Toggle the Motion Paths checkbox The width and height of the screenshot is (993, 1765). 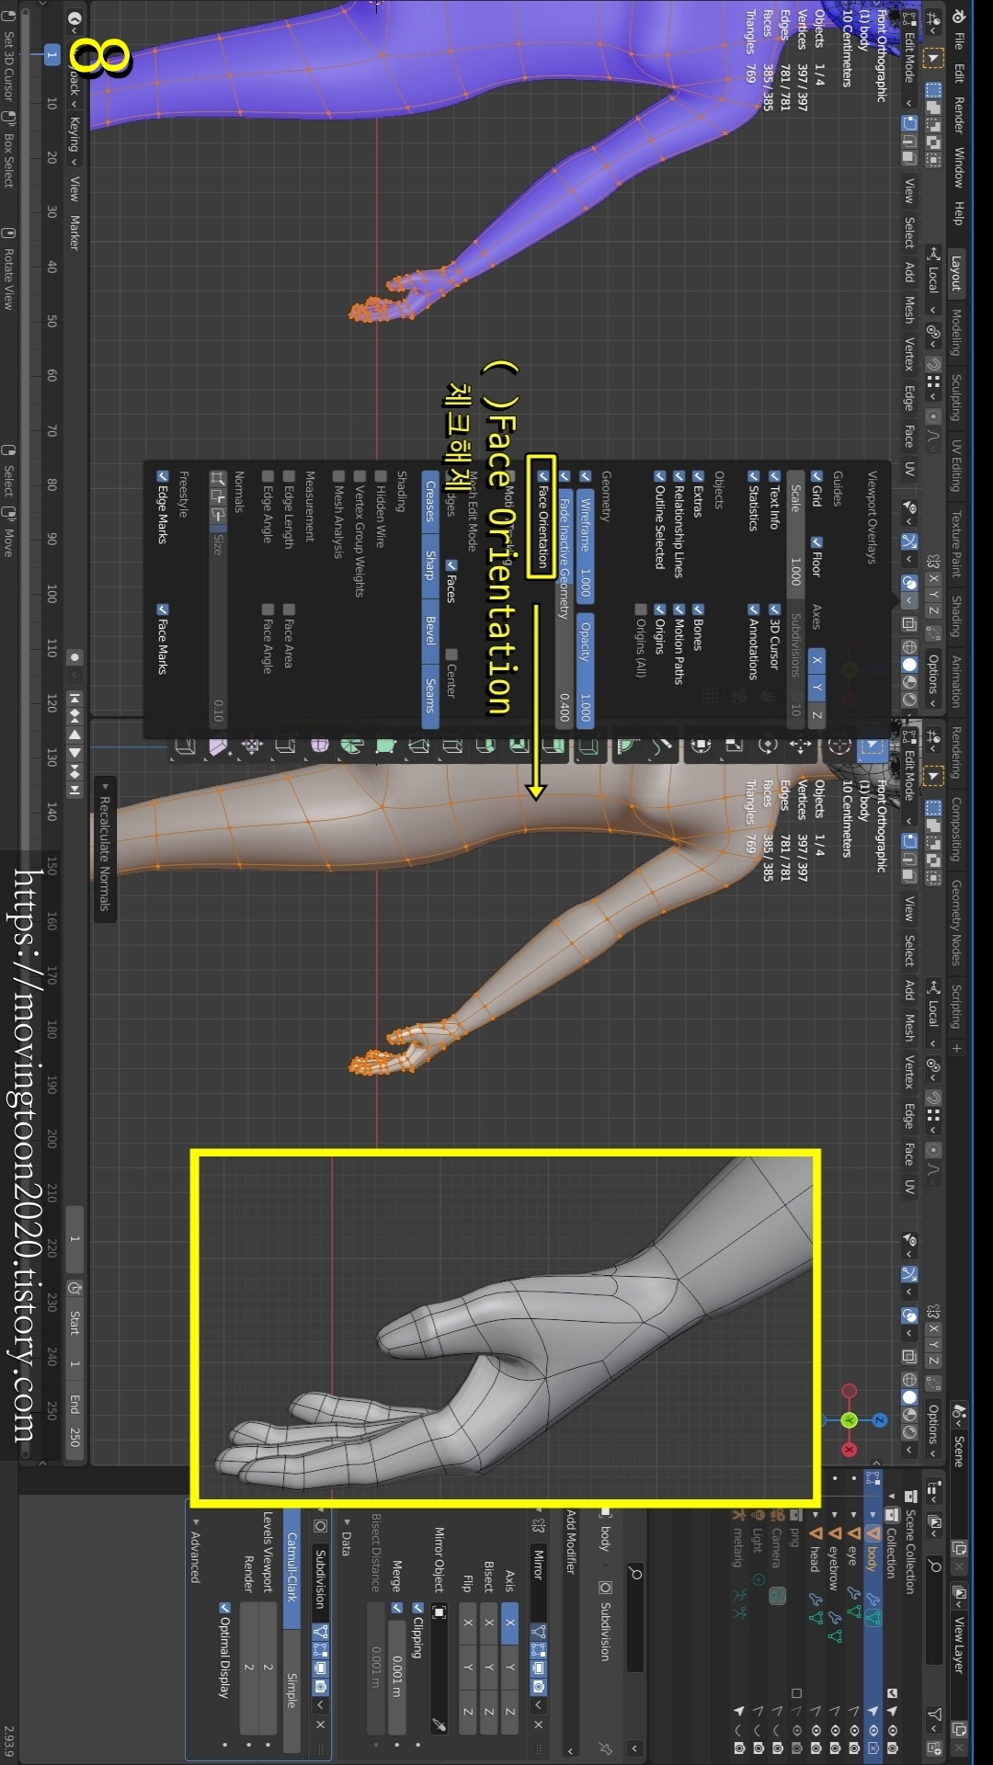pyautogui.click(x=679, y=610)
